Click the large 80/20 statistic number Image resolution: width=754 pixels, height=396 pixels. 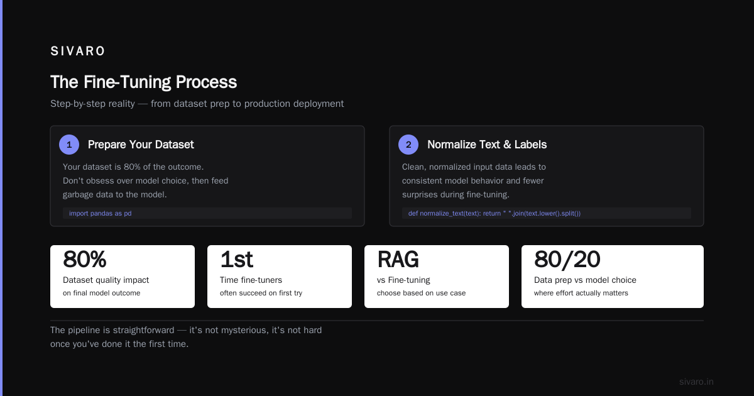coord(567,259)
